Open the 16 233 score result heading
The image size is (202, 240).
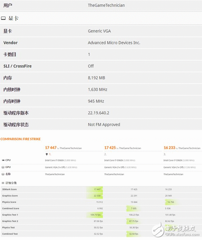[x=169, y=148]
